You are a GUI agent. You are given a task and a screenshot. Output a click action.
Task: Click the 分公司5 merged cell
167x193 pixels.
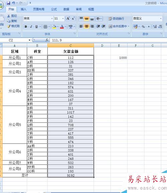pos(15,125)
